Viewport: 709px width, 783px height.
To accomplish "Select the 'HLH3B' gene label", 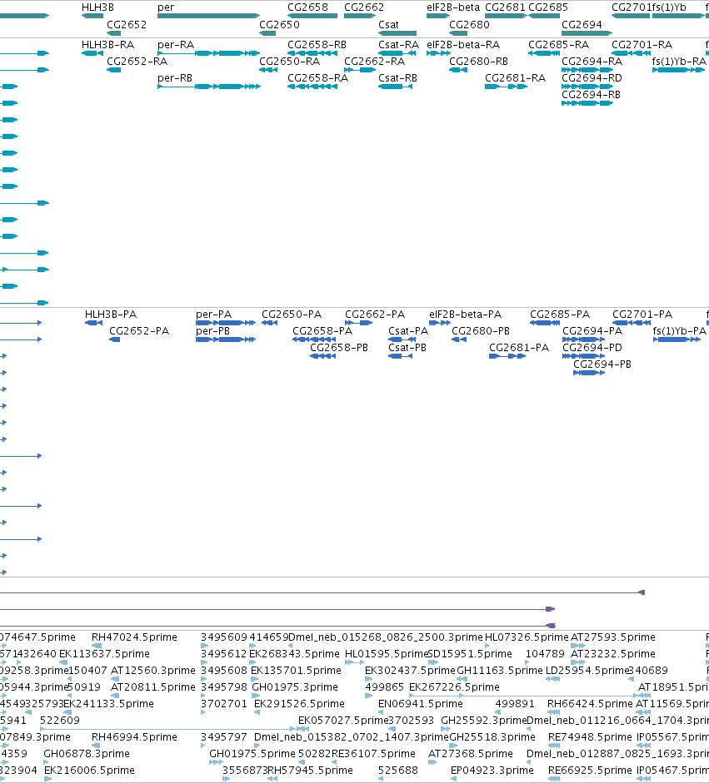I will click(x=97, y=7).
